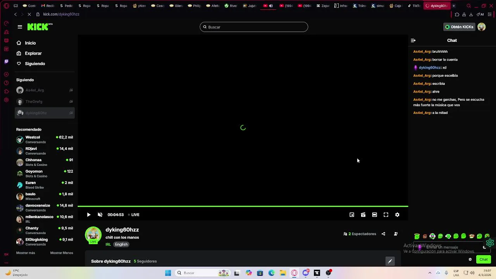Play the live stream video
496x279 pixels.
click(89, 215)
